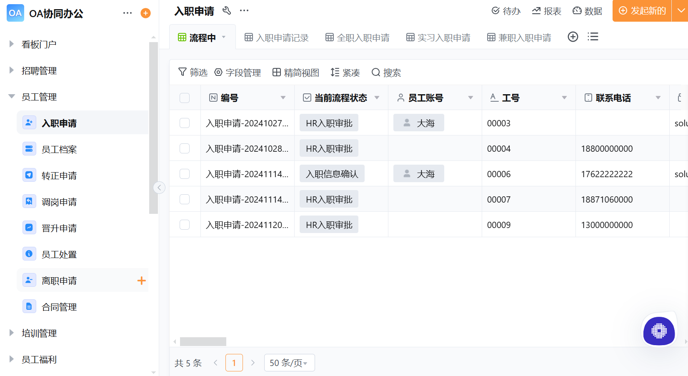Image resolution: width=688 pixels, height=376 pixels.
Task: Switch to the 全职入职申请 tab
Action: tap(357, 37)
